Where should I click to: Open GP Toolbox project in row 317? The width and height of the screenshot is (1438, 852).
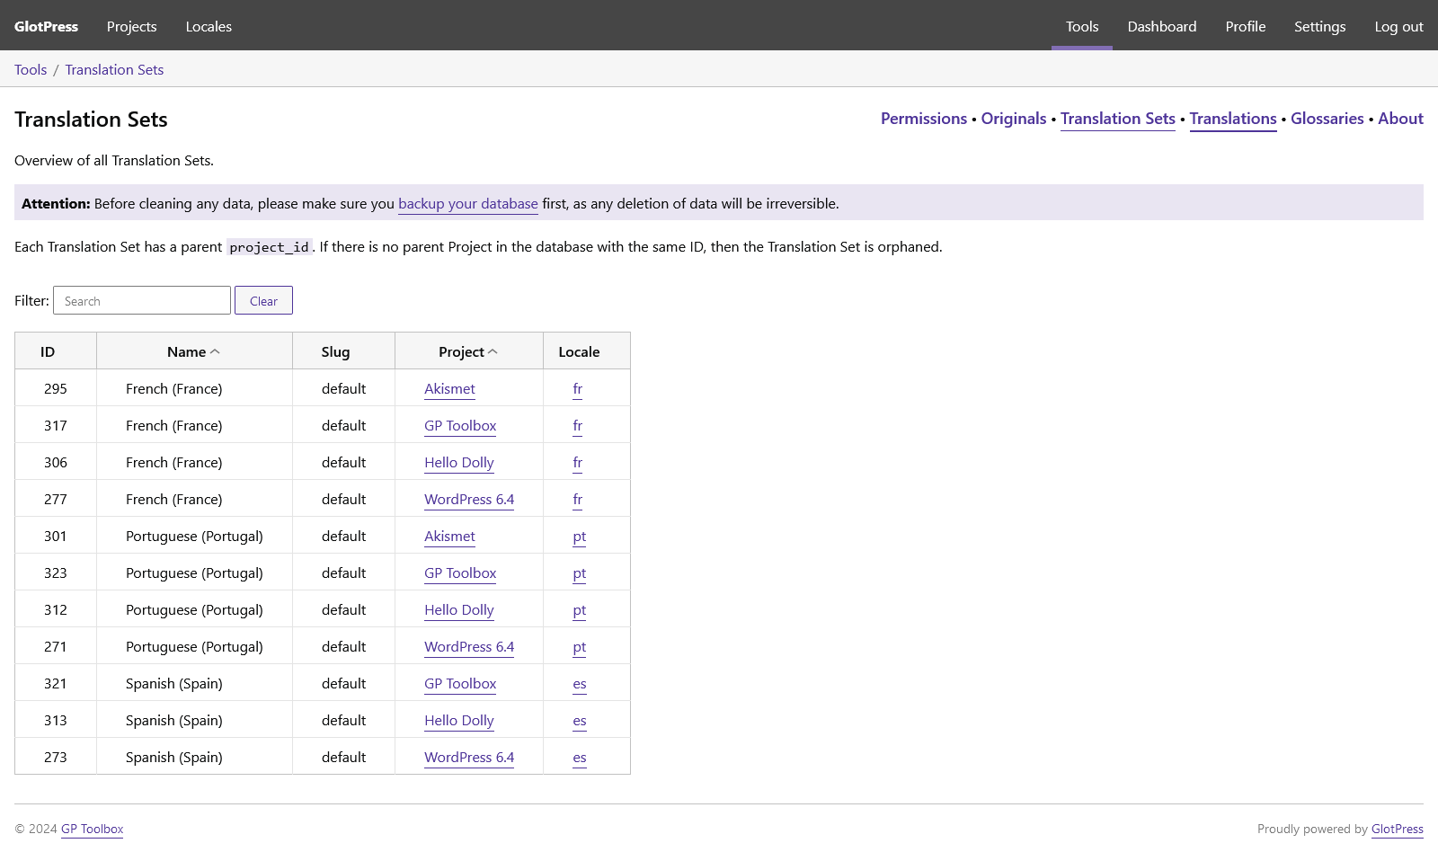pyautogui.click(x=460, y=425)
